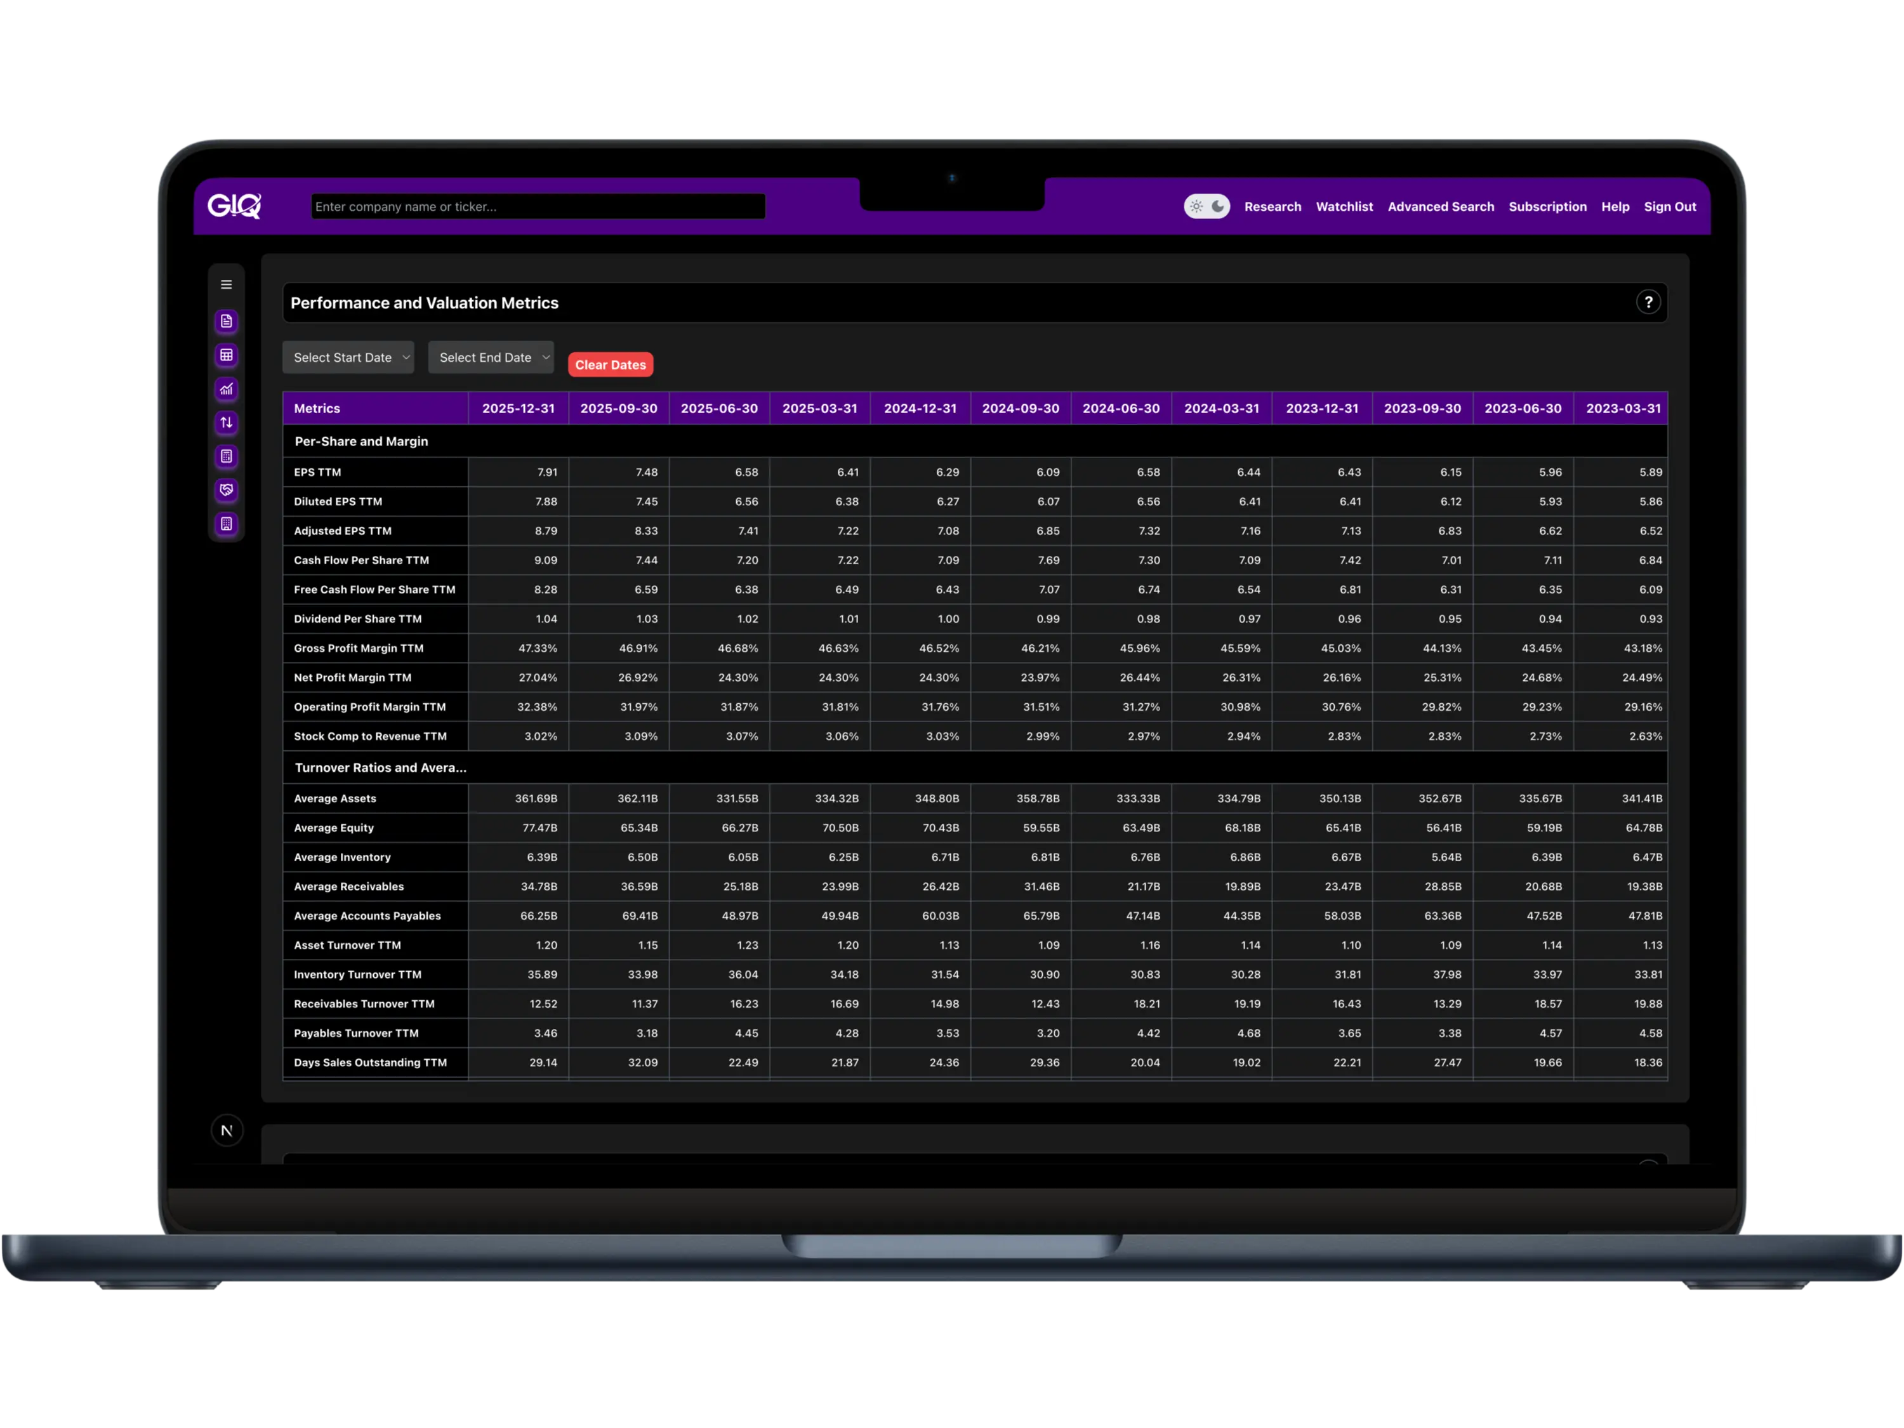Open the growth chart sidebar icon
Viewport: 1904px width, 1428px height.
point(227,389)
